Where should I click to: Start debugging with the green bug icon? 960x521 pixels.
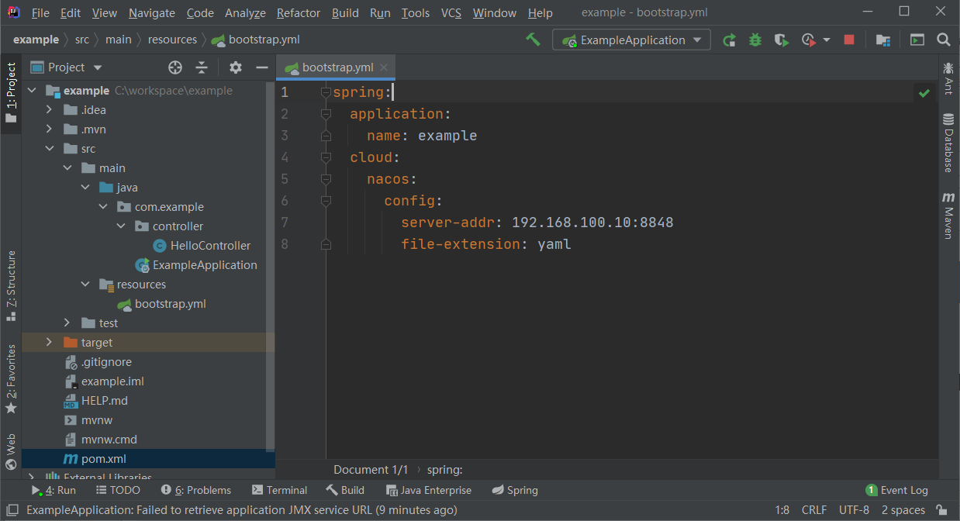pos(755,40)
